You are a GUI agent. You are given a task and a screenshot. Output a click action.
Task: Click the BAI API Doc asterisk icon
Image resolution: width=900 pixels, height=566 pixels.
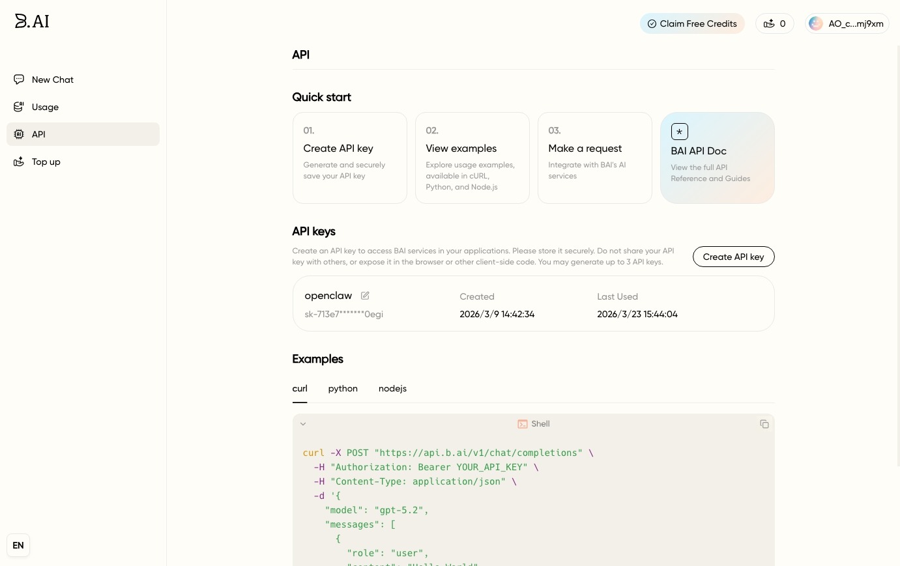pyautogui.click(x=679, y=132)
